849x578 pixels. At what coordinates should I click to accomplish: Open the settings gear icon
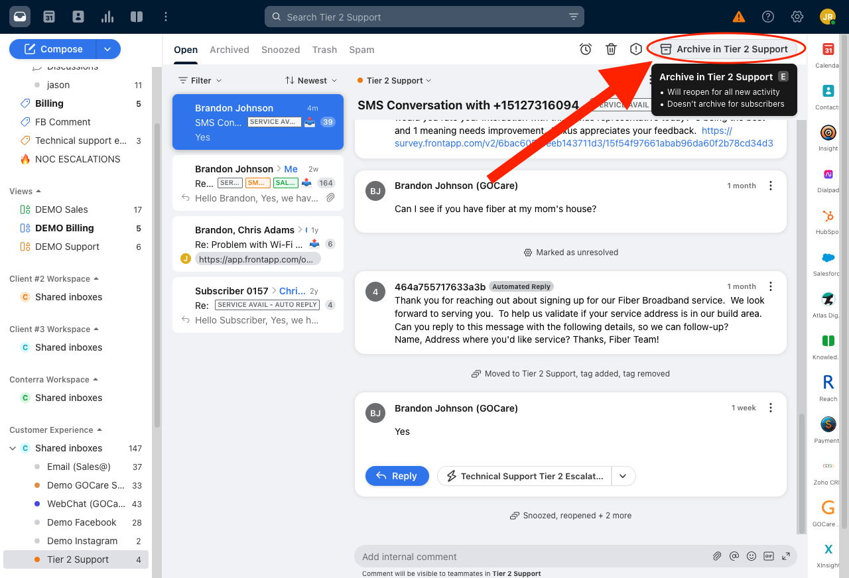point(797,17)
